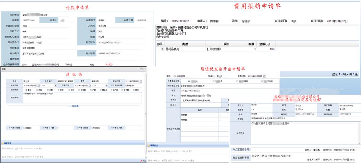Viewport: 361px width, 163px height.
Task: Open calendar icon beside 申请日期 on VAT invoice form
Action: [x=264, y=76]
